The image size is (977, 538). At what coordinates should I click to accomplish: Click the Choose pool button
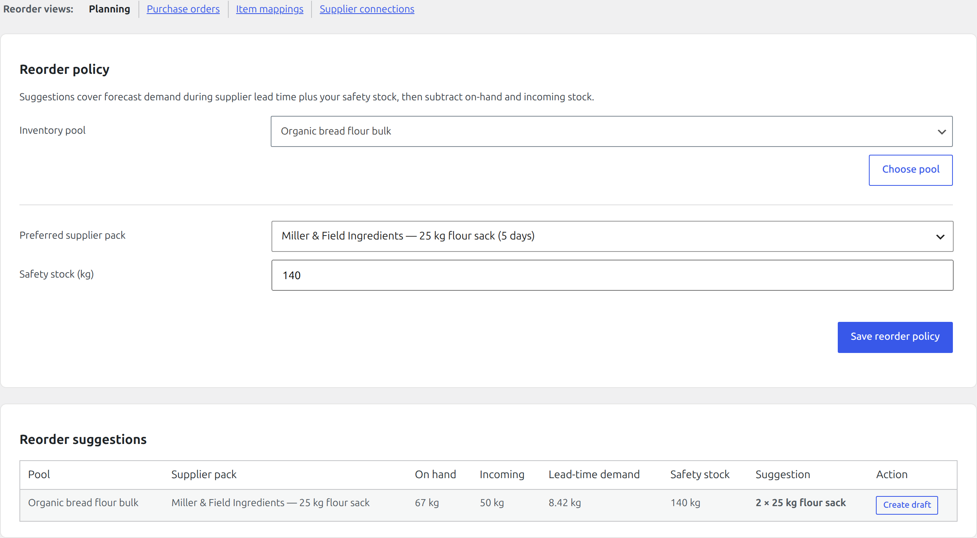pyautogui.click(x=910, y=170)
